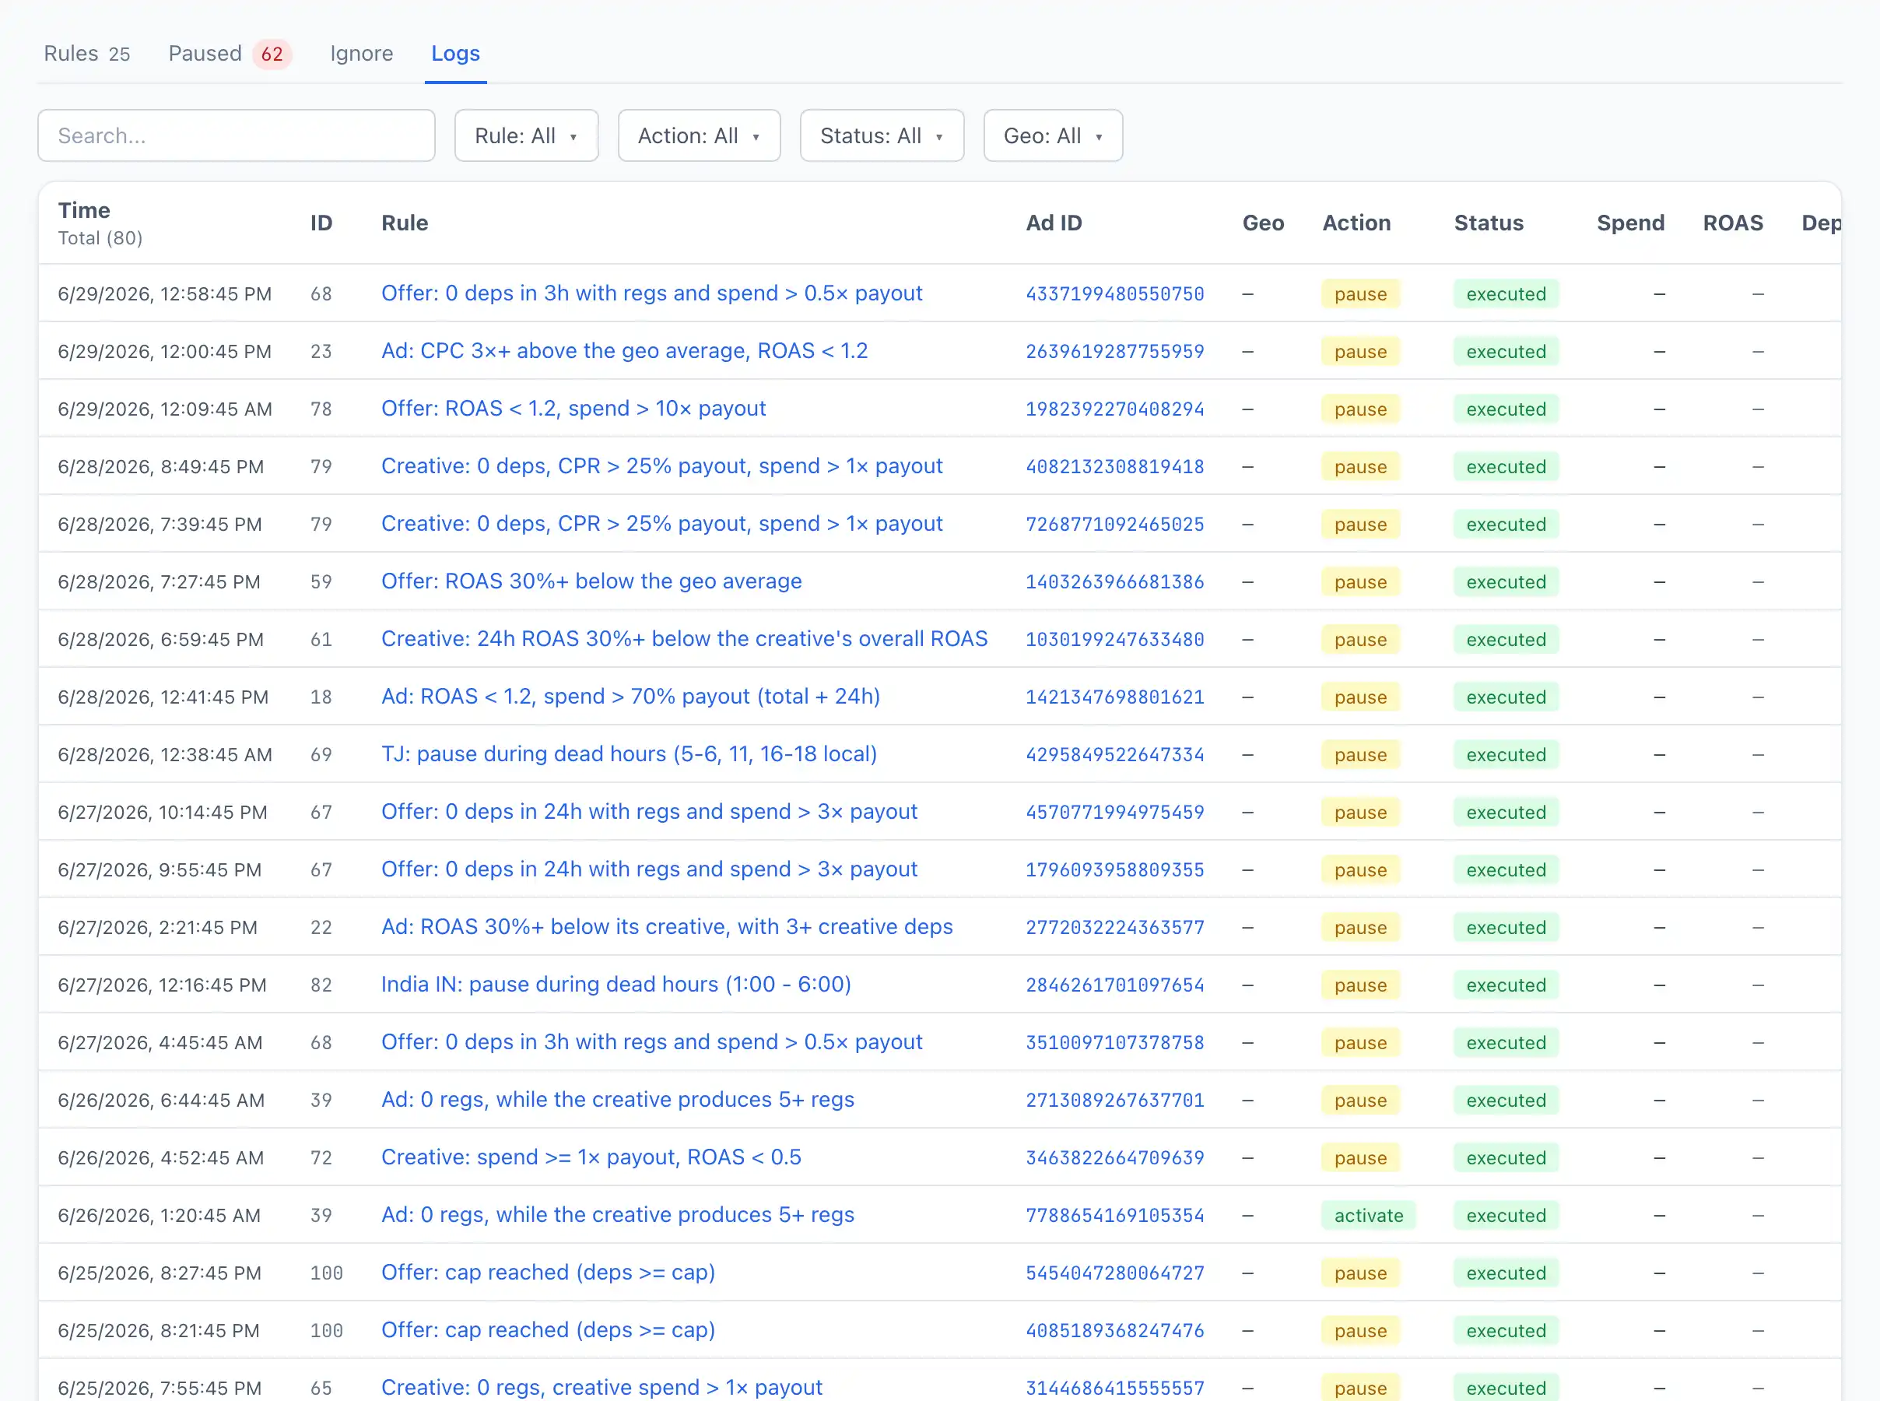Open Ad ID 3463822664709639
The image size is (1880, 1401).
point(1114,1159)
